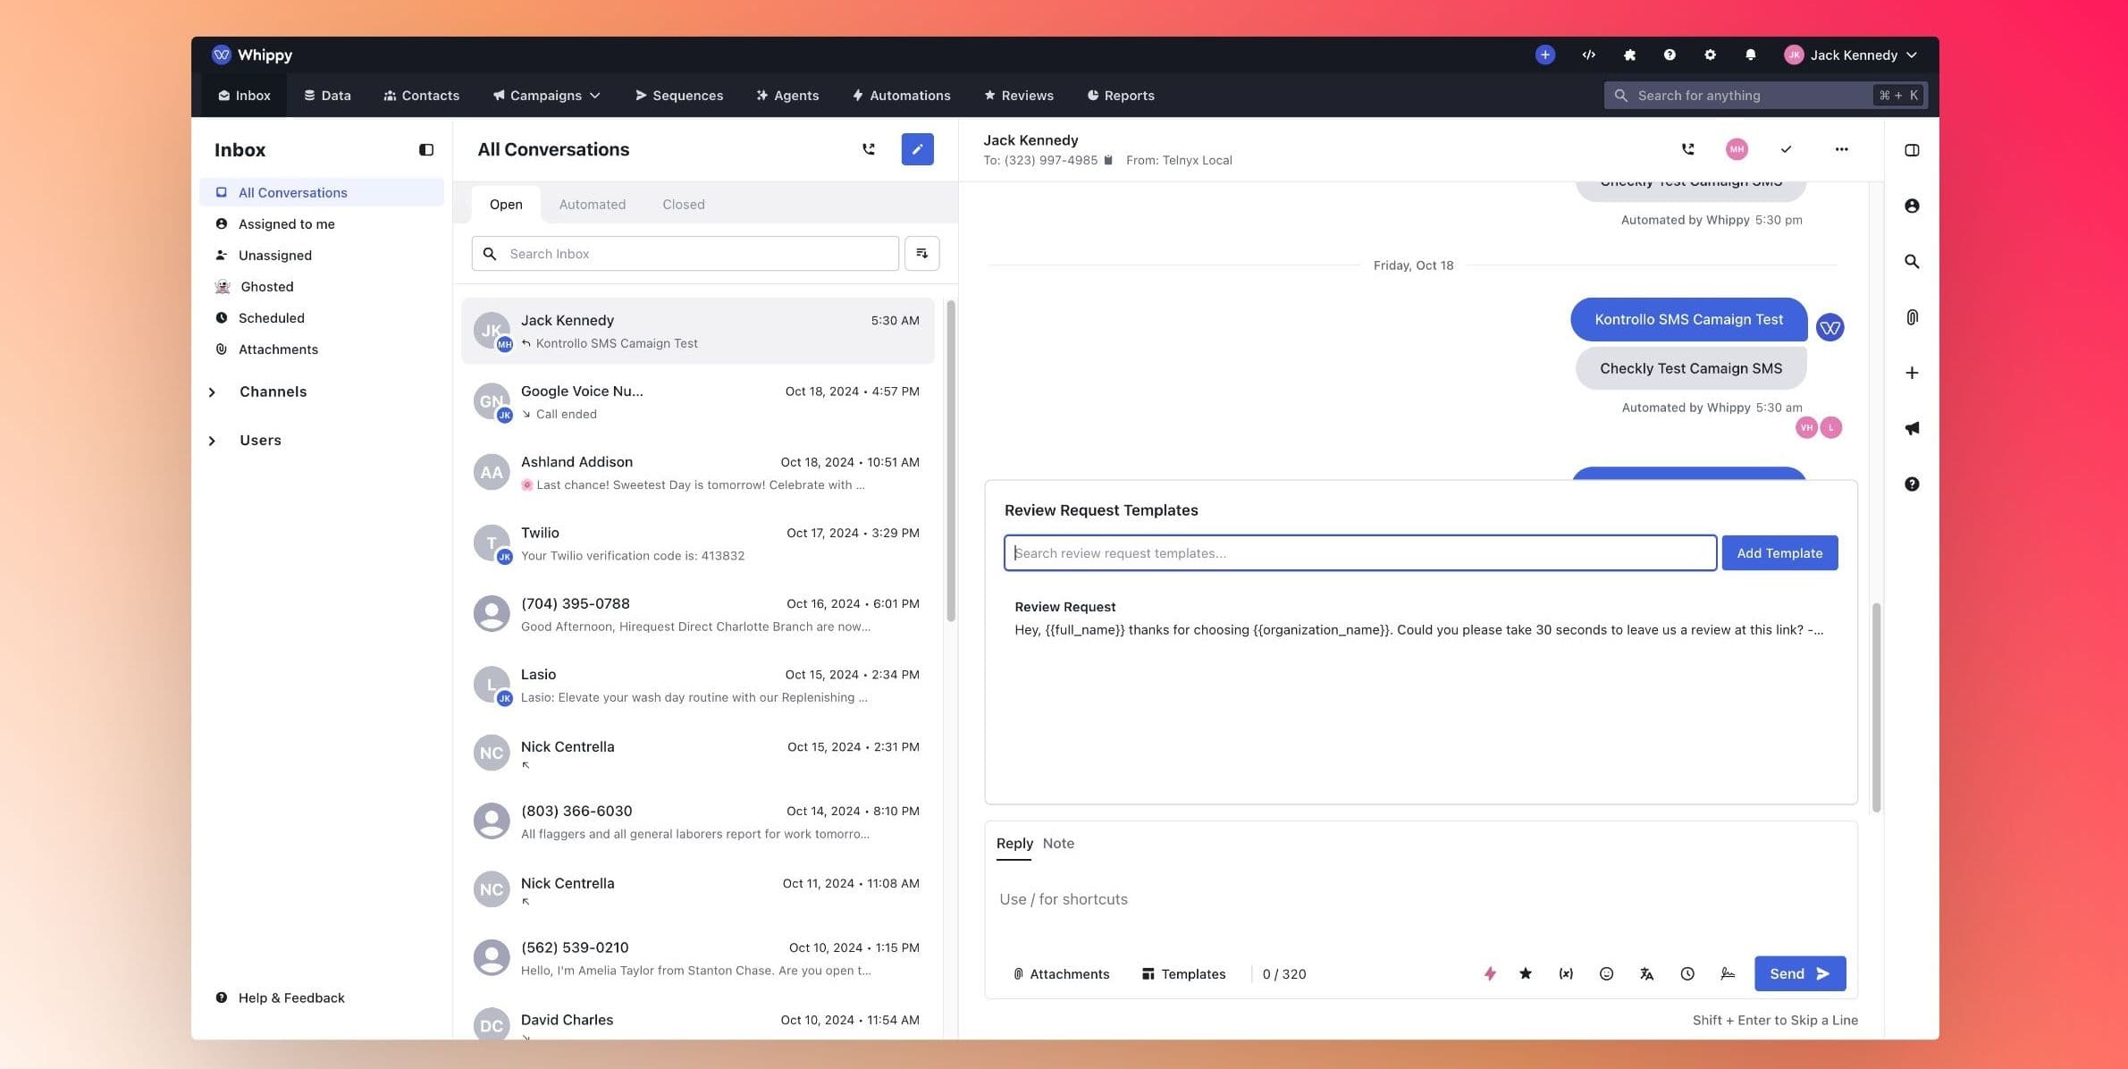2128x1069 pixels.
Task: Open the Jack Kennedy profile dropdown
Action: [x=1852, y=55]
